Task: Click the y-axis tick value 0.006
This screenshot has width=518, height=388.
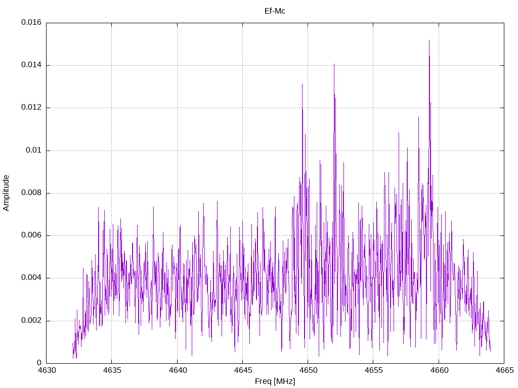Action: [31, 235]
